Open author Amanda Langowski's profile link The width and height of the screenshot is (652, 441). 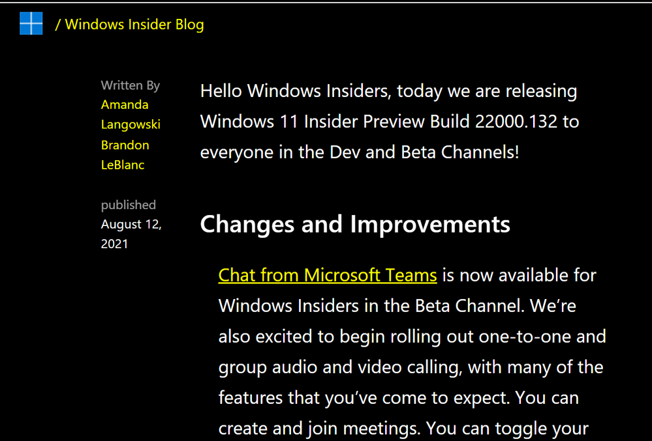(131, 115)
